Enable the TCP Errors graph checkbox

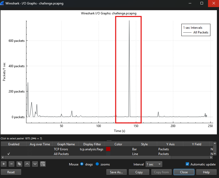(x=9, y=149)
